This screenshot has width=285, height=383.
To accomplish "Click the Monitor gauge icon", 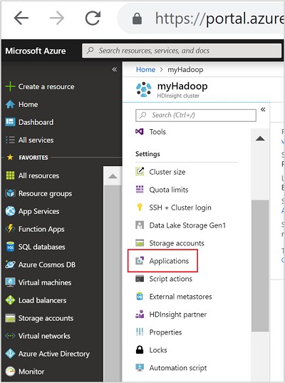I will 10,372.
